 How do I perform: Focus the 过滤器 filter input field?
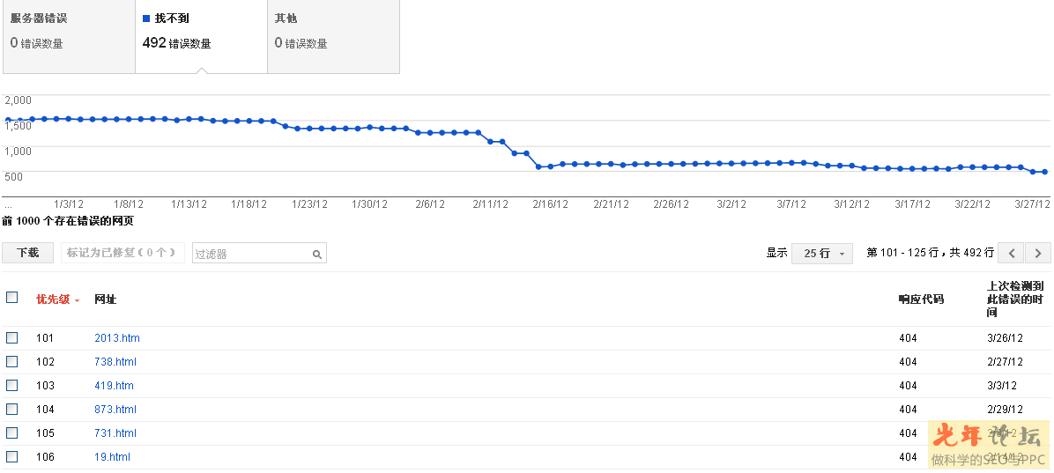click(x=252, y=254)
